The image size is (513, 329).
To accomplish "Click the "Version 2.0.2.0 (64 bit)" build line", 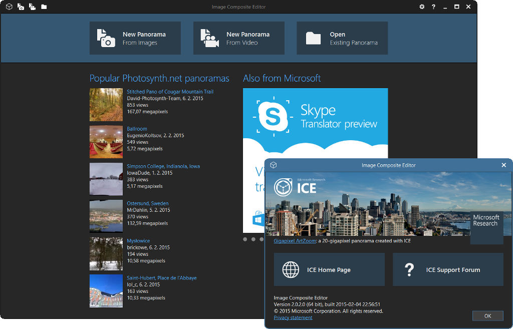I will pyautogui.click(x=327, y=304).
